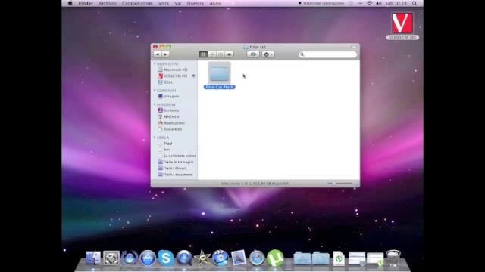
Task: Switch to Cover Flow view
Action: 229,54
